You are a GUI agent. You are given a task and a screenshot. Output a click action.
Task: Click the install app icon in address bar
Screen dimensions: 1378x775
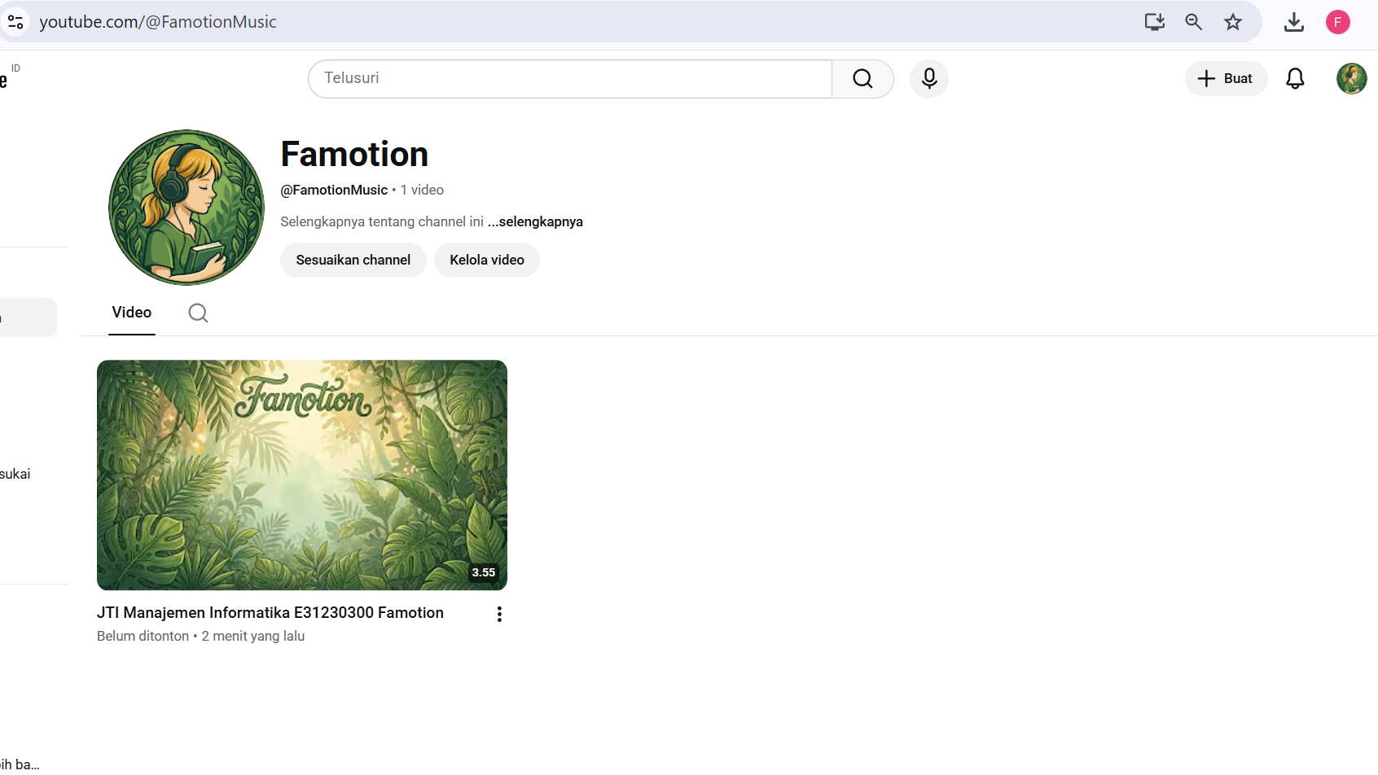1154,22
